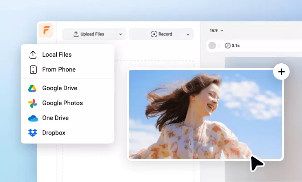Choose From Phone upload option
The image size is (302, 182).
click(x=67, y=69)
